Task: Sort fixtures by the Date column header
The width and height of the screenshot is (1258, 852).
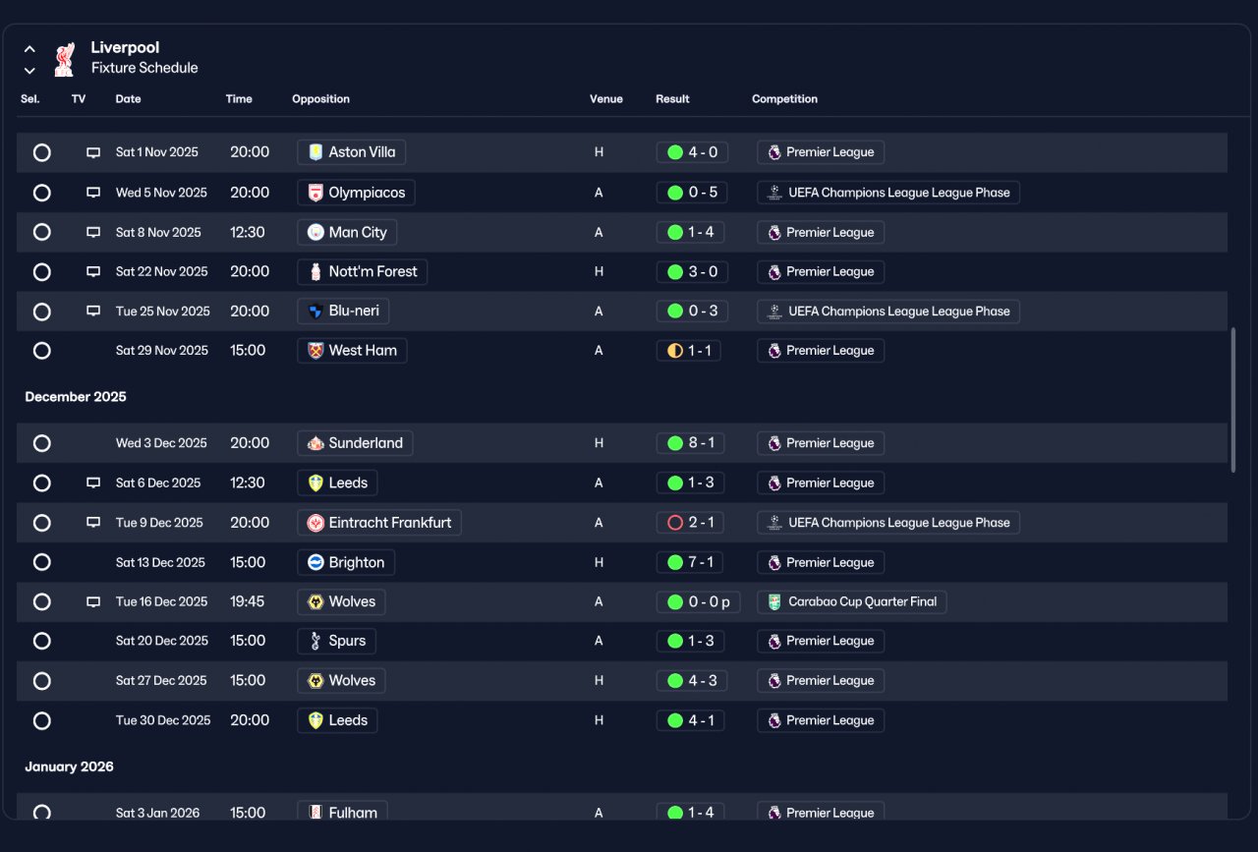Action: click(x=128, y=99)
